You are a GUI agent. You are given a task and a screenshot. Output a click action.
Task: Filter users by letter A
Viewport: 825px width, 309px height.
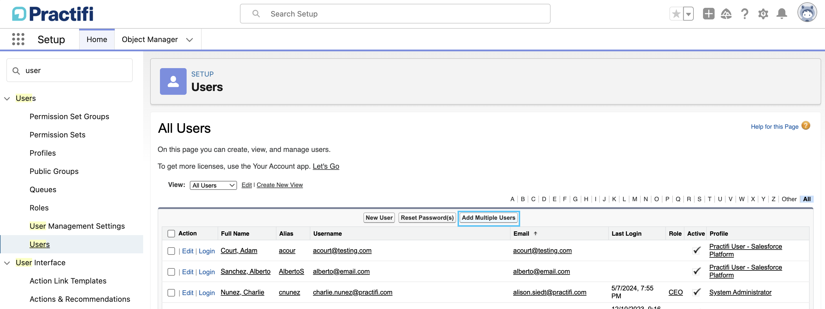coord(512,199)
